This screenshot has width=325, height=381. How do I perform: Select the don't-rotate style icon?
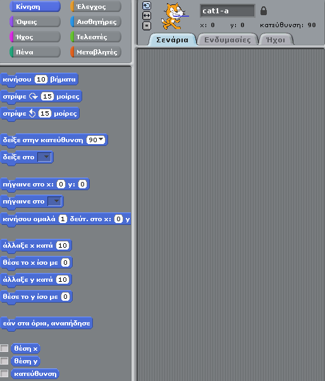147,26
